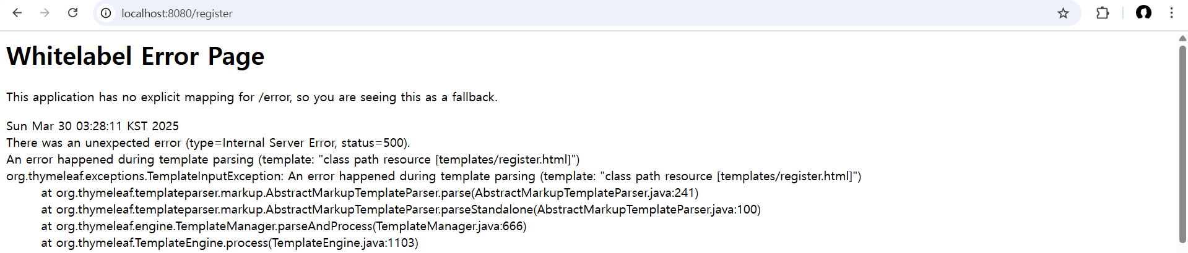Screen dimensions: 1188x253
Task: Click the Whitelabel Error Page heading
Action: coord(135,57)
